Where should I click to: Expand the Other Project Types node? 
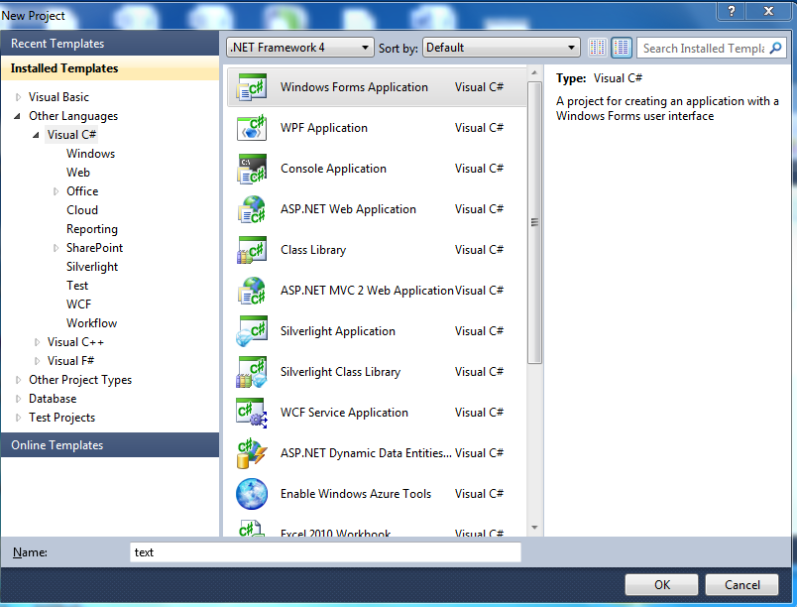click(18, 380)
